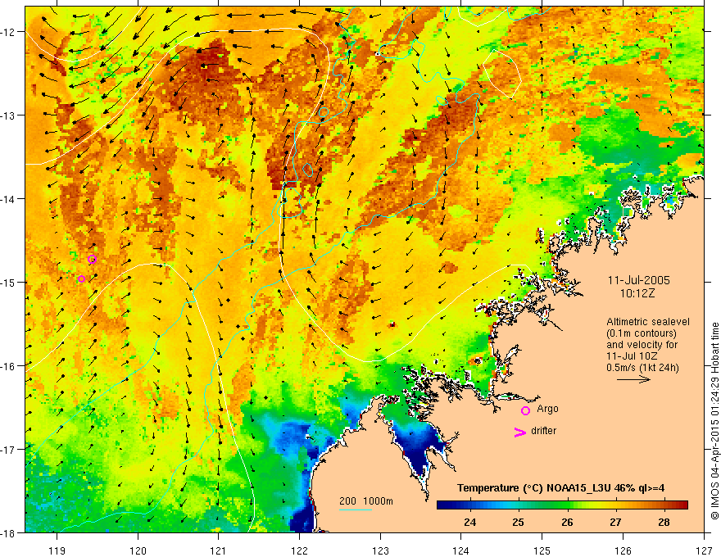Click the cyan isobath legend line

coord(356,509)
